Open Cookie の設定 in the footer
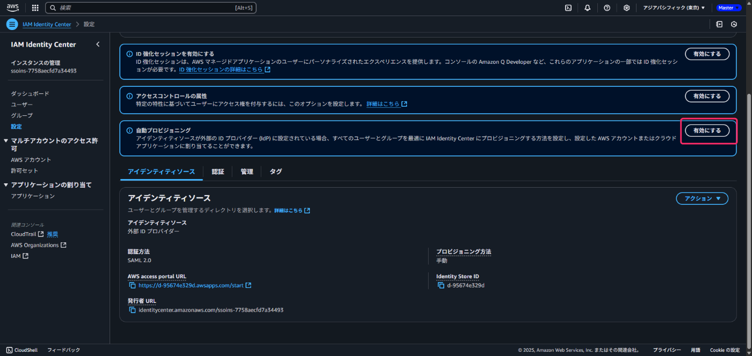The height and width of the screenshot is (356, 752). click(x=725, y=350)
